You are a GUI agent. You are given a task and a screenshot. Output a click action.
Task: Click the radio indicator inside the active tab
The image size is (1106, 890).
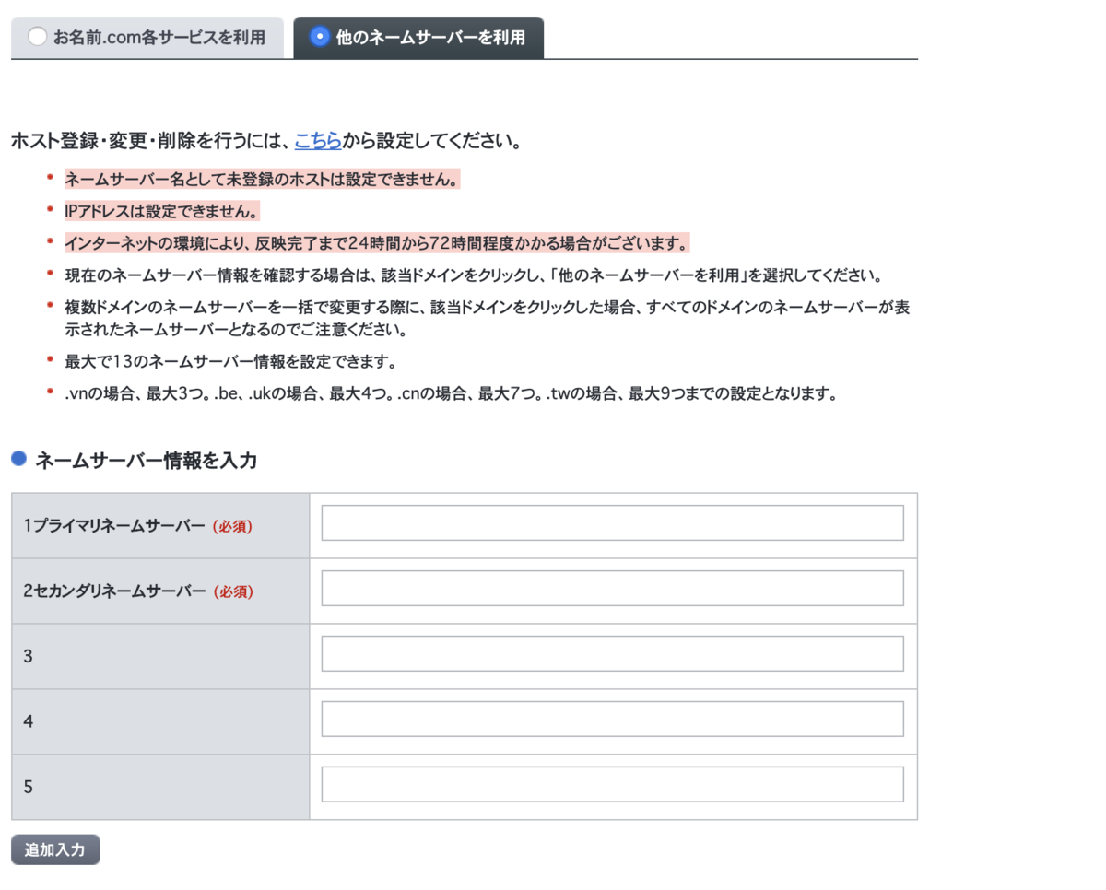tap(319, 37)
